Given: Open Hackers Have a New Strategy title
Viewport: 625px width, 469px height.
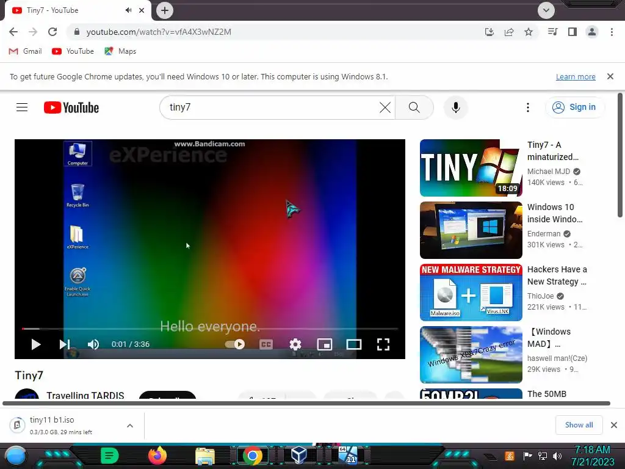Looking at the screenshot, I should [x=557, y=275].
